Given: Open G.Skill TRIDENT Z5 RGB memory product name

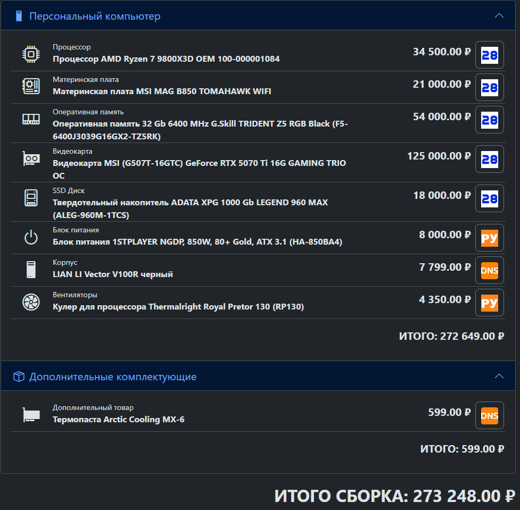Looking at the screenshot, I should tap(200, 130).
